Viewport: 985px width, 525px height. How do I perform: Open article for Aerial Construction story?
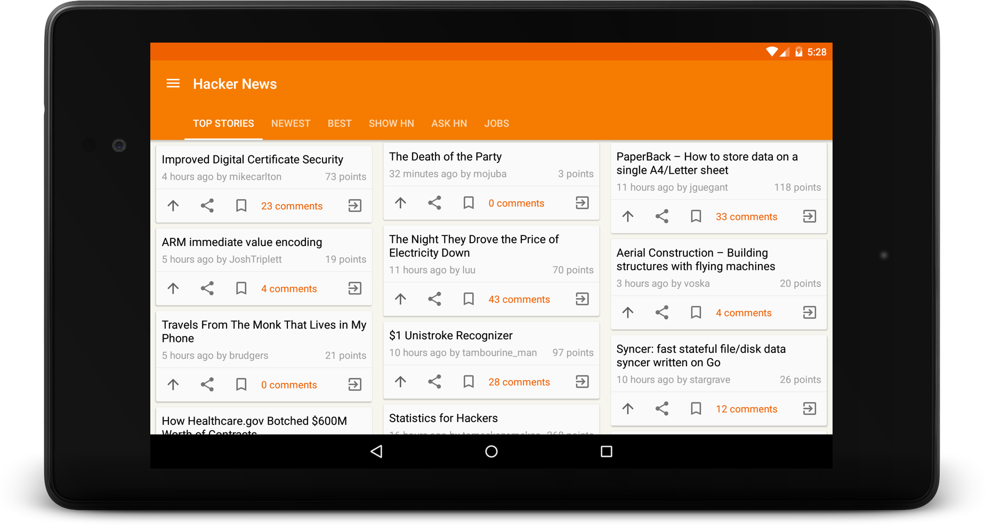810,313
